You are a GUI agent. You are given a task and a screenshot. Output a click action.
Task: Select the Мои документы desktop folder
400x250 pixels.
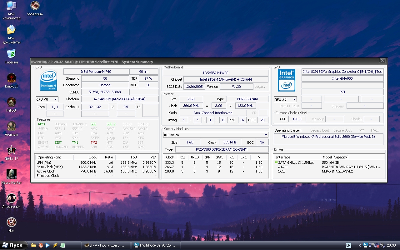click(x=11, y=34)
